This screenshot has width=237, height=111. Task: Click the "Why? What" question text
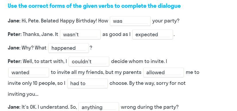click(34, 48)
